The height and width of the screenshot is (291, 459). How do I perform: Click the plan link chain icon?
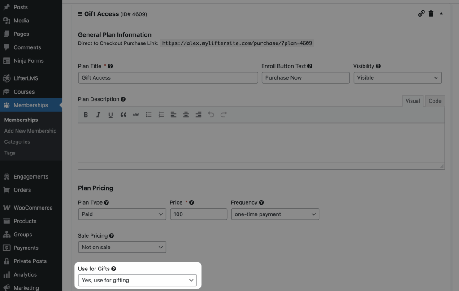coord(421,14)
